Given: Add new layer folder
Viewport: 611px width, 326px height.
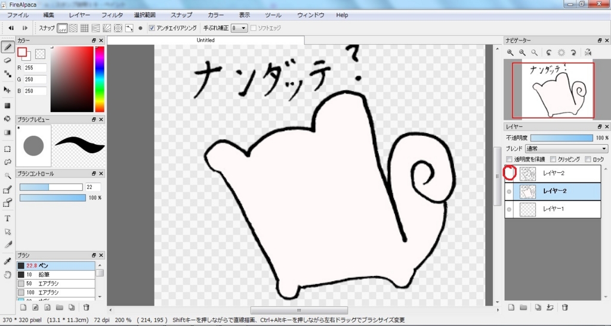Looking at the screenshot, I should coord(523,308).
